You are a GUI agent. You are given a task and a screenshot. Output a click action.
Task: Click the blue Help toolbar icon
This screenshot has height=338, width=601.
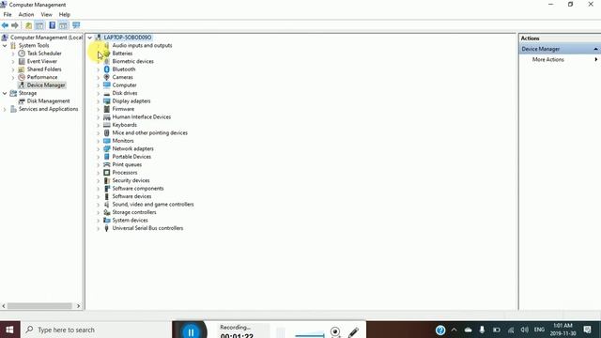pos(53,25)
